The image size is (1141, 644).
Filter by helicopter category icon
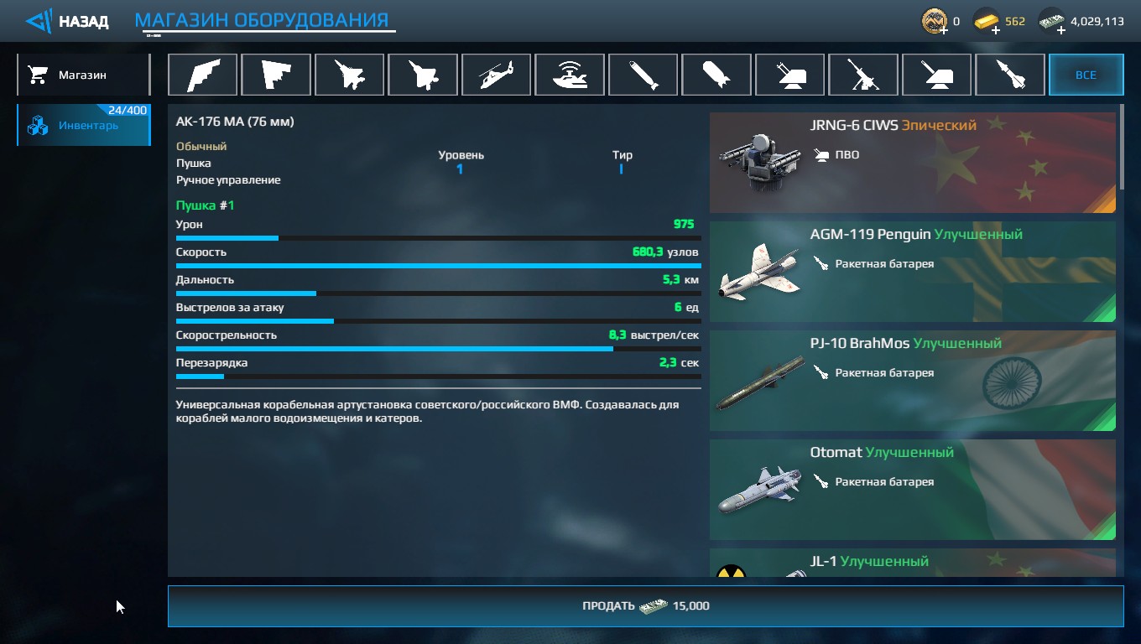(x=496, y=75)
